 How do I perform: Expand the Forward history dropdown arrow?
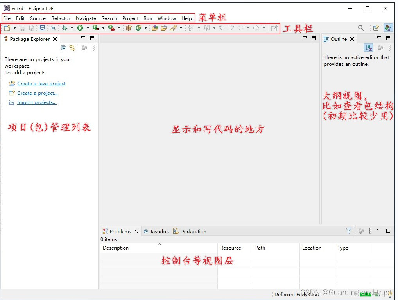click(264, 28)
